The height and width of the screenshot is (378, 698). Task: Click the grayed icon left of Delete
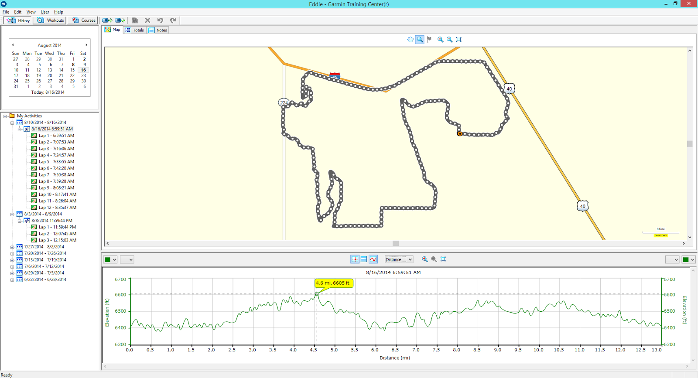click(x=135, y=20)
